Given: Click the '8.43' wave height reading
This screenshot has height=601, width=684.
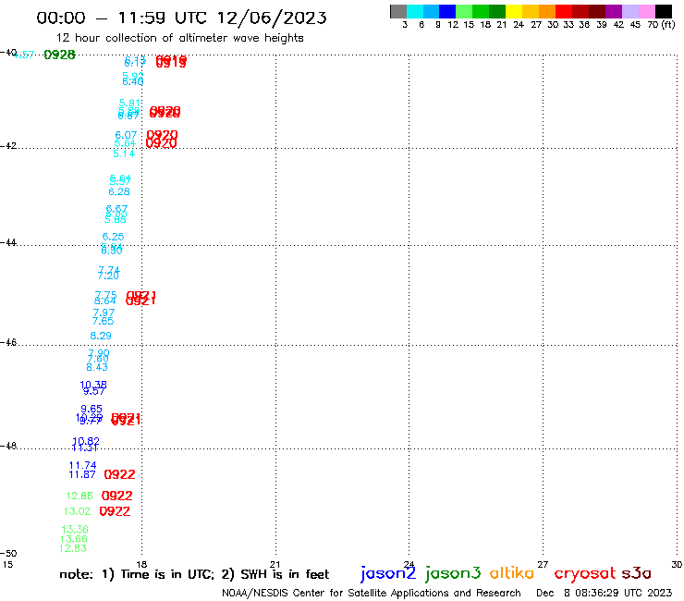Looking at the screenshot, I should [x=97, y=367].
